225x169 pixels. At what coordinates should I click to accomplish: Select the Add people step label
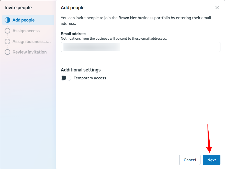tap(24, 20)
